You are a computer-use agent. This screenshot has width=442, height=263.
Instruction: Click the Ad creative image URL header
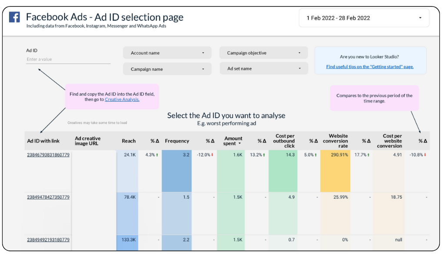coord(88,141)
